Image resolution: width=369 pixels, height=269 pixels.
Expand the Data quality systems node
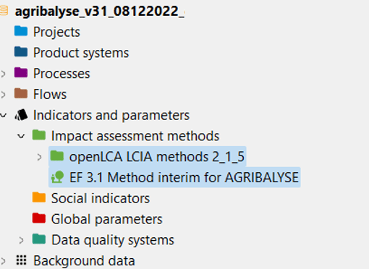(21, 240)
